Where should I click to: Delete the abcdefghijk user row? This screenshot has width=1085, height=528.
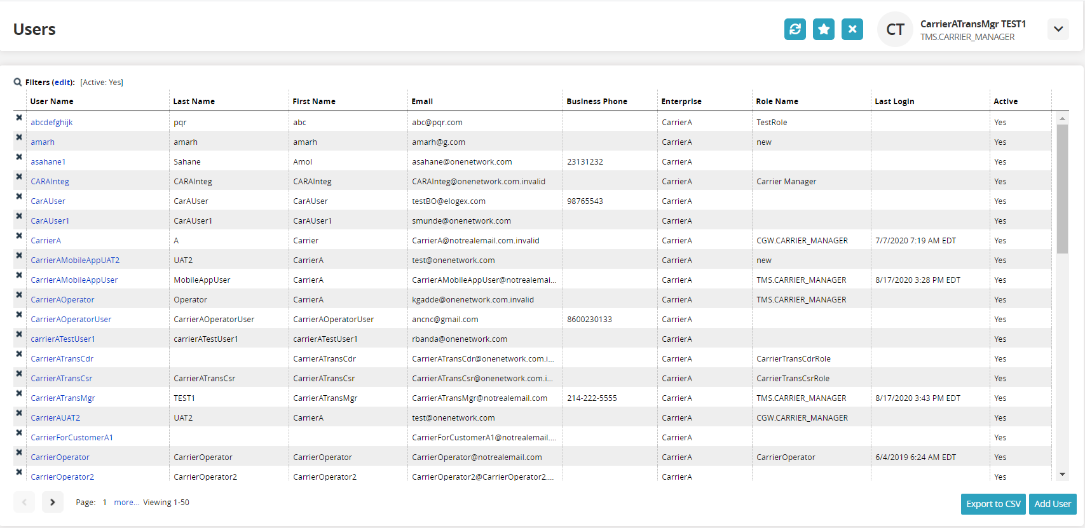[19, 118]
